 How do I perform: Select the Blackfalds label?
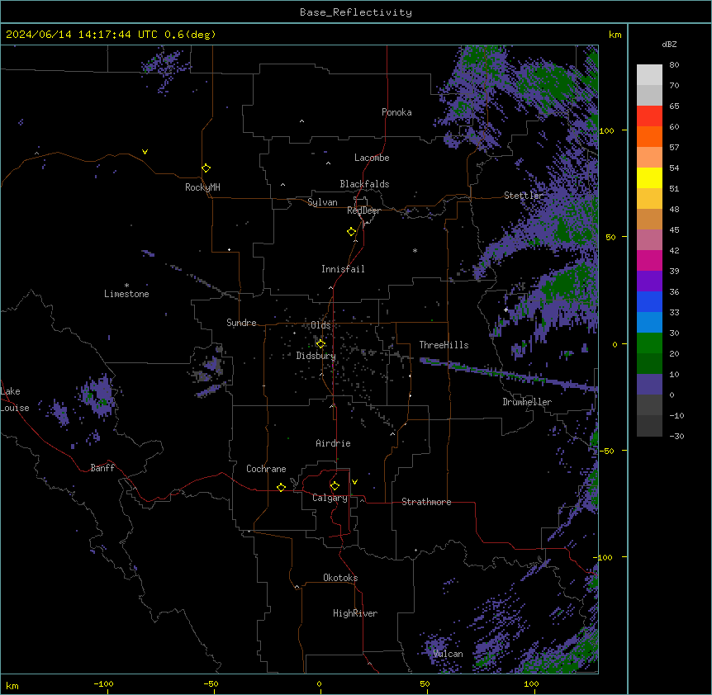tap(364, 184)
